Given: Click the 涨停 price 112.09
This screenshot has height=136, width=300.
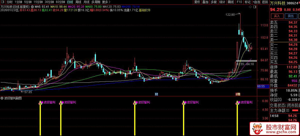Looking at the screenshot, I should point(291,67).
